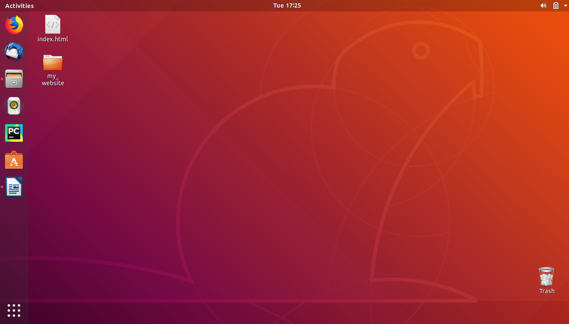Launch Firefox from the dock
The width and height of the screenshot is (569, 324).
click(x=14, y=25)
